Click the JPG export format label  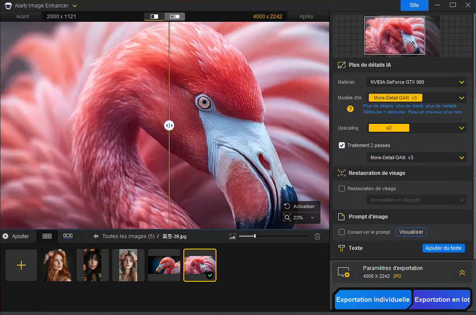(x=397, y=276)
